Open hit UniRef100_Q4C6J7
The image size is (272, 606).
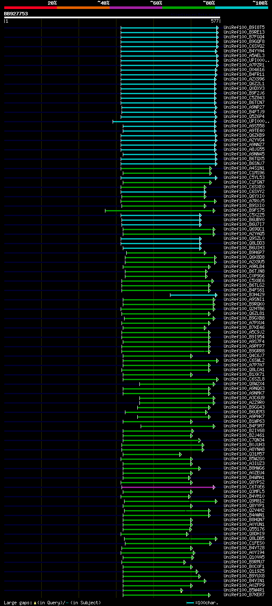point(244,355)
